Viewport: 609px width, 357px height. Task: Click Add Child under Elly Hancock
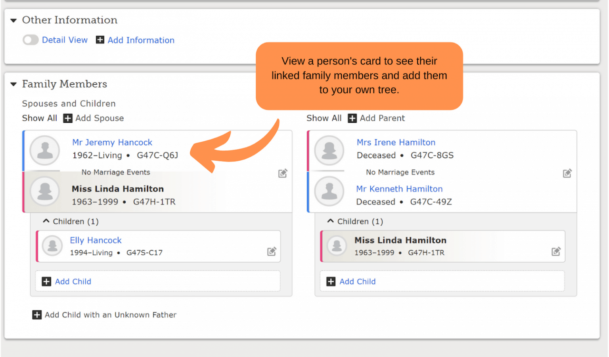click(x=73, y=281)
